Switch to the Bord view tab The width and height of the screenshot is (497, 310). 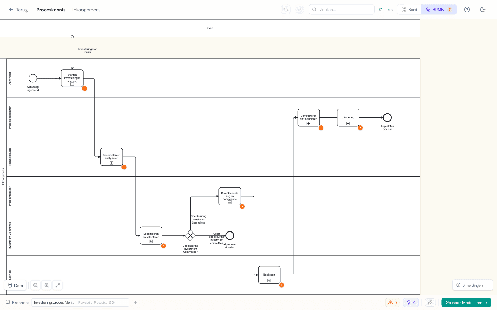click(409, 9)
